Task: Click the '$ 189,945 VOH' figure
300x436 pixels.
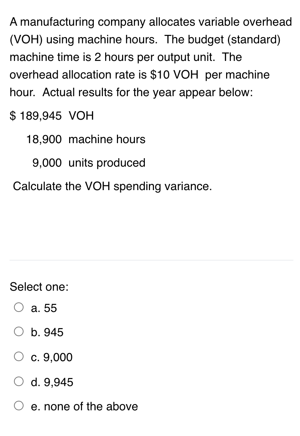Action: 51,116
